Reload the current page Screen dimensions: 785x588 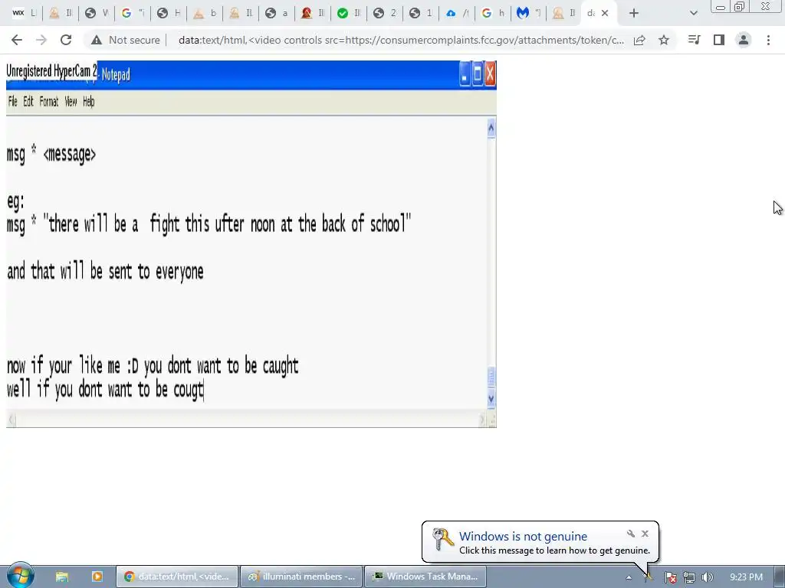pos(66,40)
